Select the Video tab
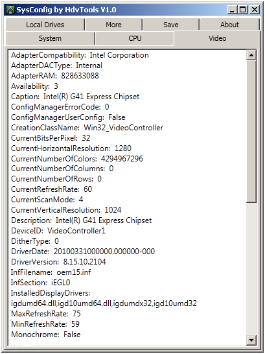The width and height of the screenshot is (265, 354). 217,38
